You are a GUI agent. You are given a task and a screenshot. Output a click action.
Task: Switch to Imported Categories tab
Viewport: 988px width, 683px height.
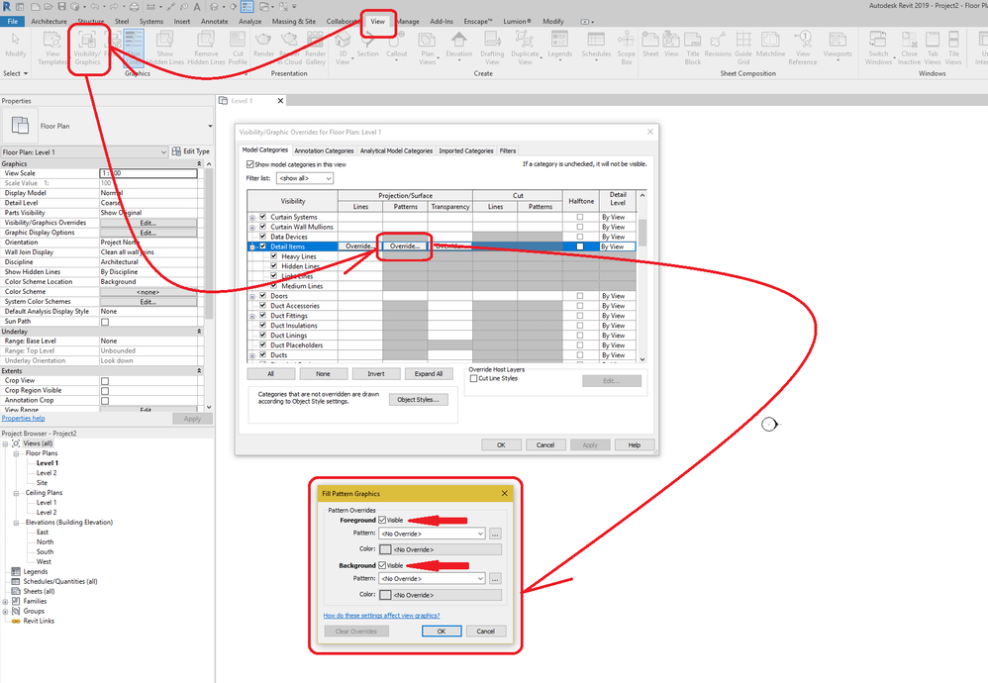point(465,151)
